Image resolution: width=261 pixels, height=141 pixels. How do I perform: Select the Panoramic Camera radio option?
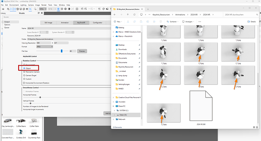[x=24, y=72]
